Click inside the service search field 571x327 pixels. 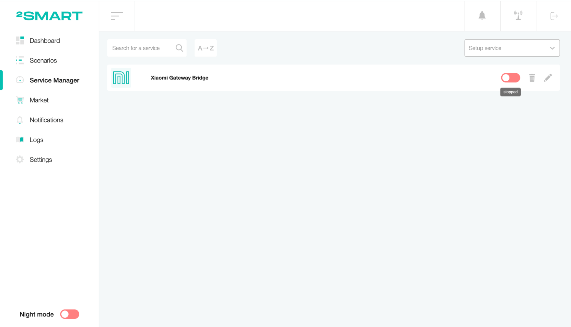click(x=140, y=48)
